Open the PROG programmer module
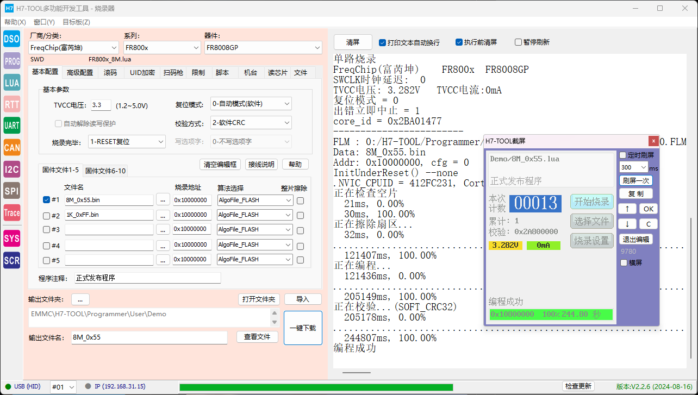 11,61
